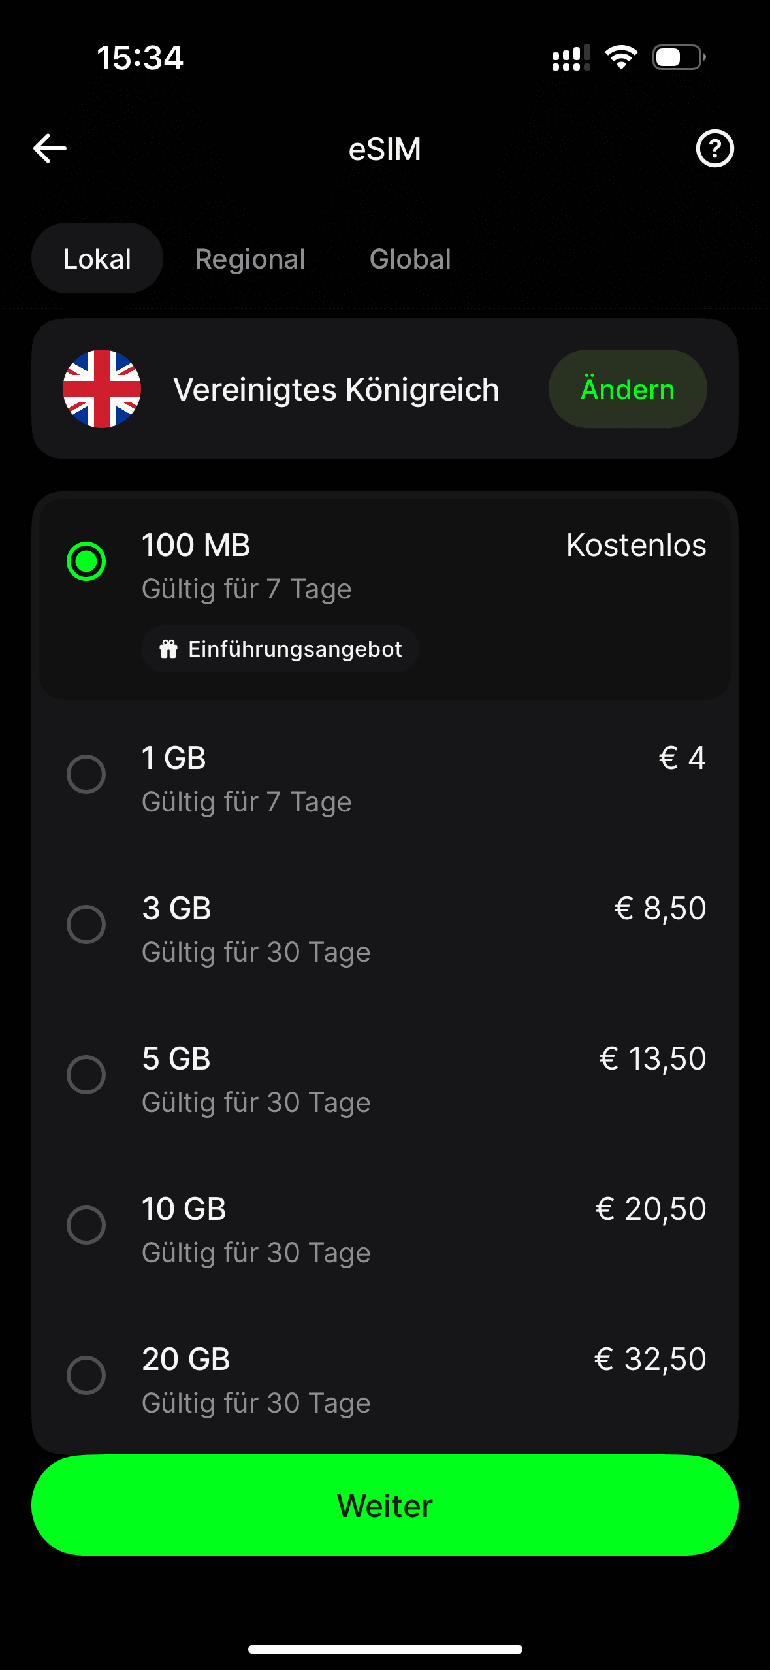Select the 3 GB plan radio button
This screenshot has height=1670, width=770.
click(x=86, y=925)
